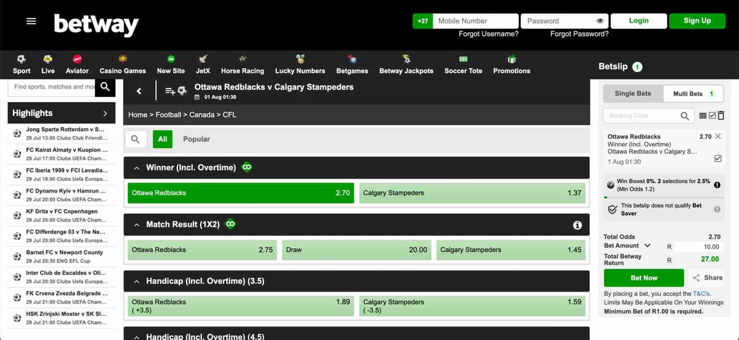739x340 pixels.
Task: Open the hamburger main menu
Action: [31, 21]
